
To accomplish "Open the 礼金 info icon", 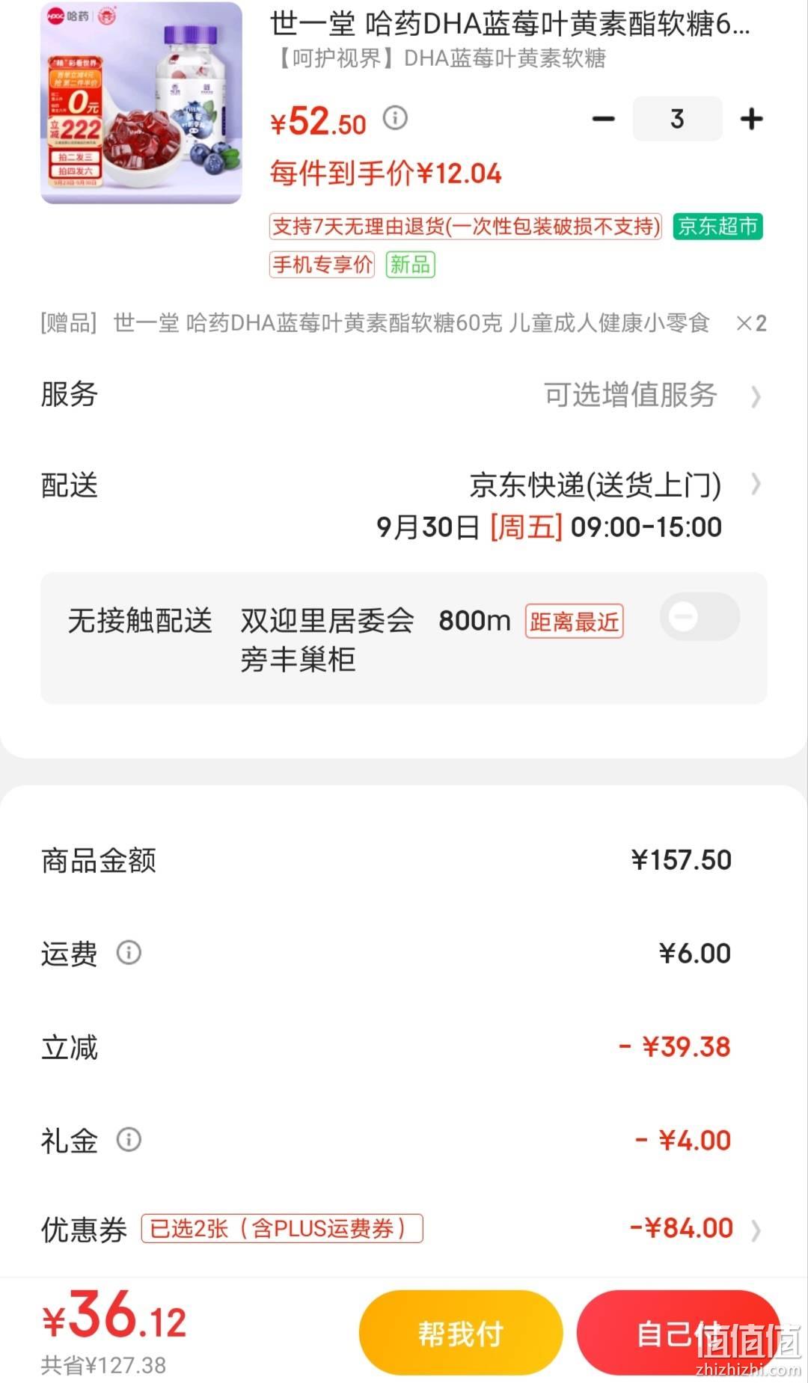I will coord(129,1139).
